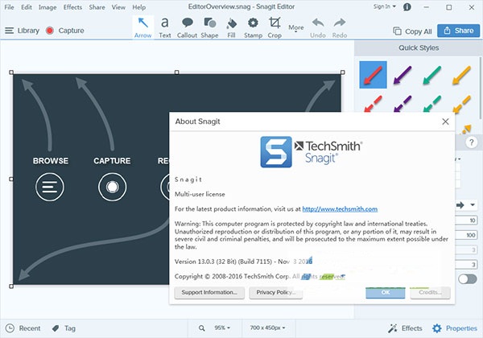Viewport: 483px width, 338px height.
Task: Toggle the switch in properties panel
Action: (x=467, y=279)
